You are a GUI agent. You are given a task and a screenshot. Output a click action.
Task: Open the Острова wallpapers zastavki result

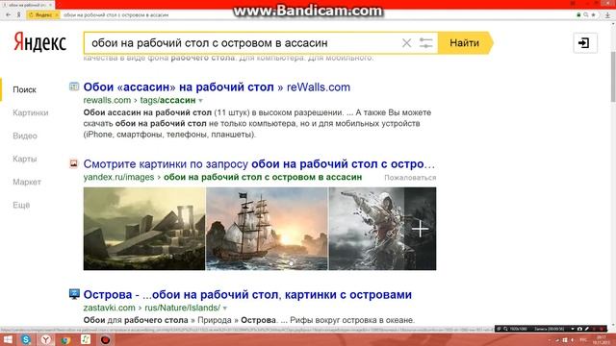tap(247, 295)
